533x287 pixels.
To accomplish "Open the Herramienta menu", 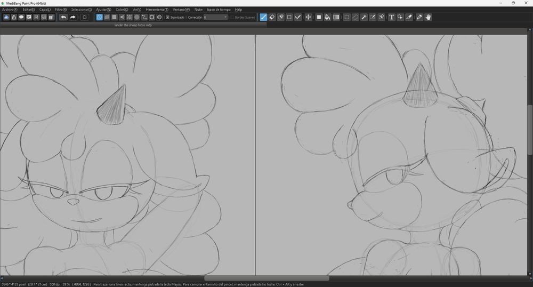I will (157, 10).
